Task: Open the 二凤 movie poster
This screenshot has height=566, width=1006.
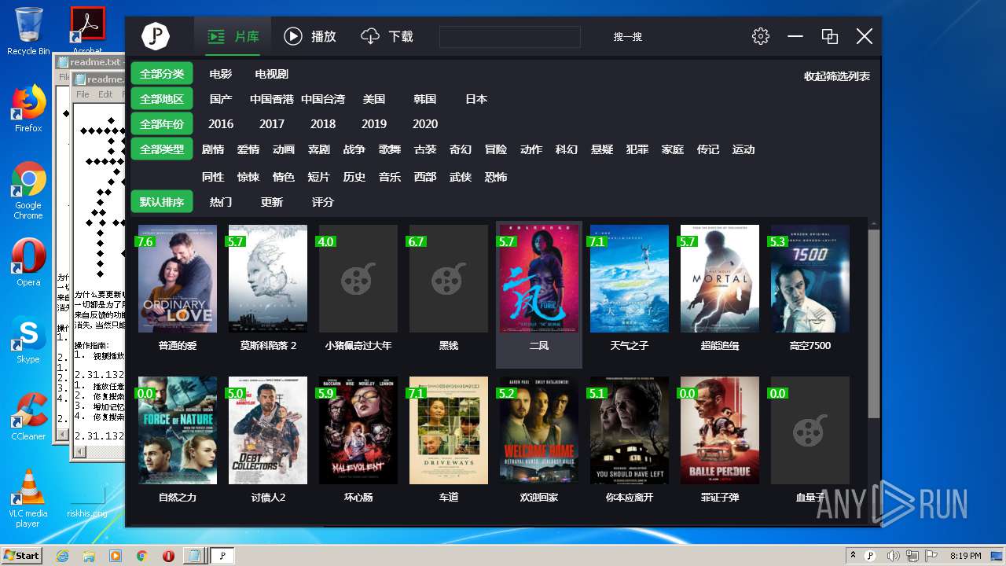Action: [539, 278]
